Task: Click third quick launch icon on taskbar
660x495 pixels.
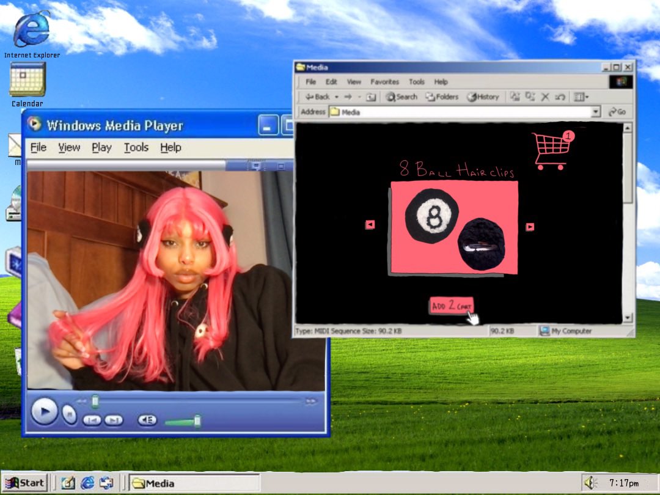Action: (x=106, y=483)
